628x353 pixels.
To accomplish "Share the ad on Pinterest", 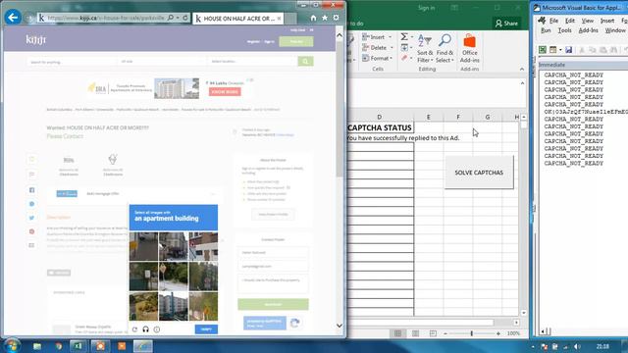I will click(31, 231).
